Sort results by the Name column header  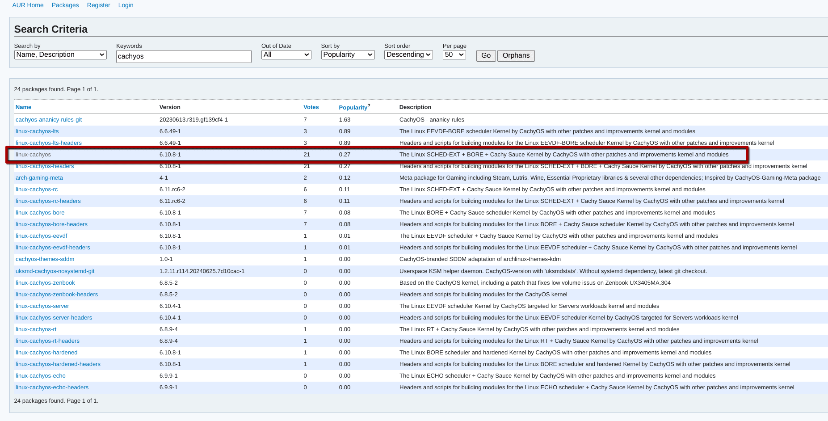(x=23, y=107)
